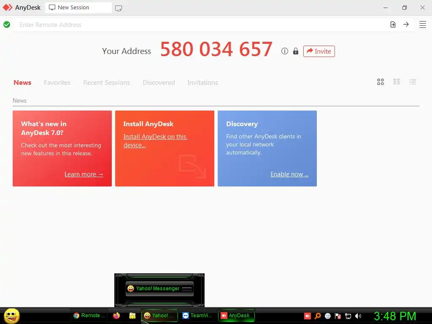
Task: Restore down the AnyDesk window
Action: tap(404, 8)
